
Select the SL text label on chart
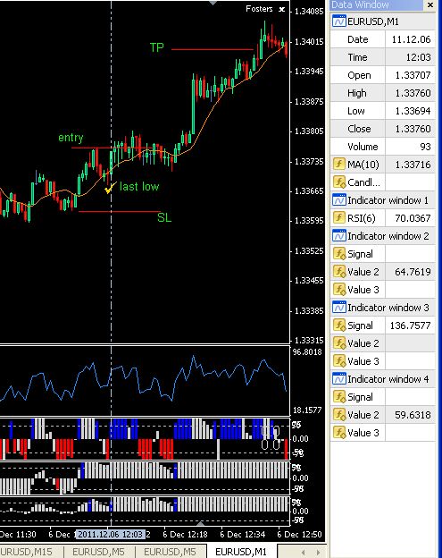164,217
